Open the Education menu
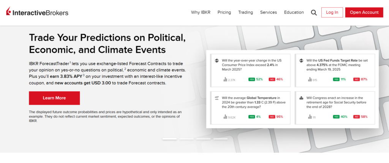The height and width of the screenshot is (163, 389). (x=294, y=13)
